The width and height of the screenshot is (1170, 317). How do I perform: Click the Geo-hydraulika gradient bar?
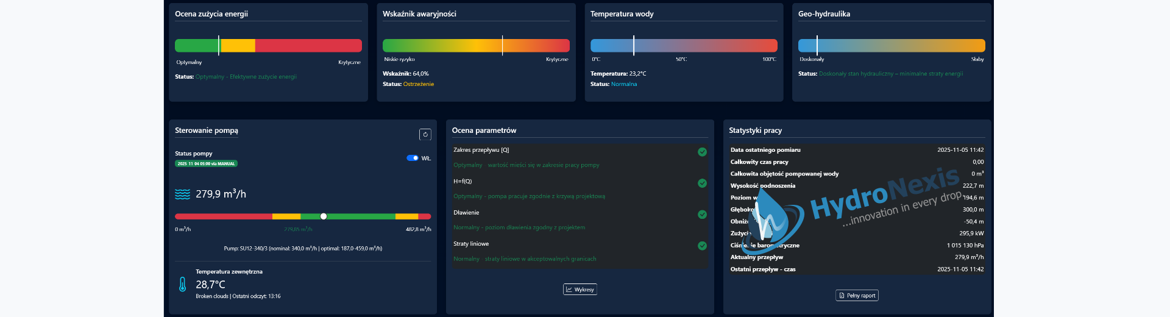click(x=892, y=46)
